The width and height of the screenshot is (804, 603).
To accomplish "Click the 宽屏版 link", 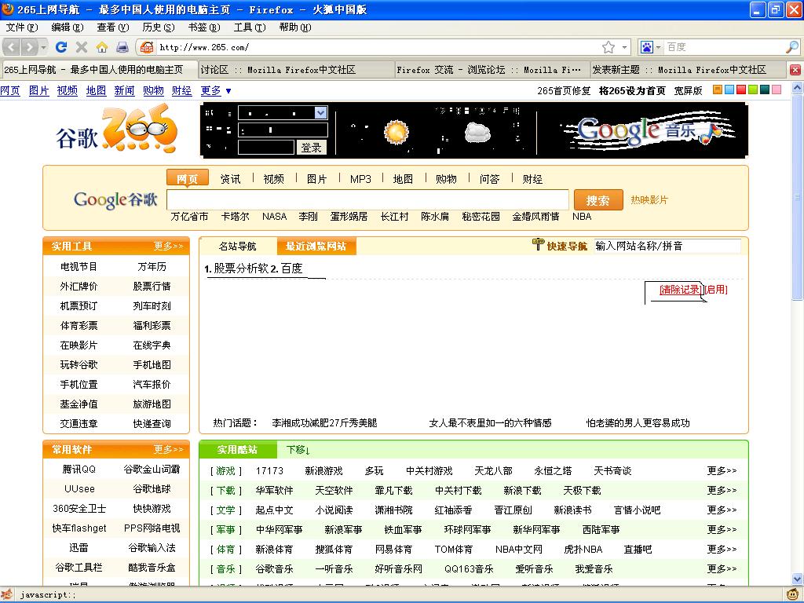I will 688,91.
